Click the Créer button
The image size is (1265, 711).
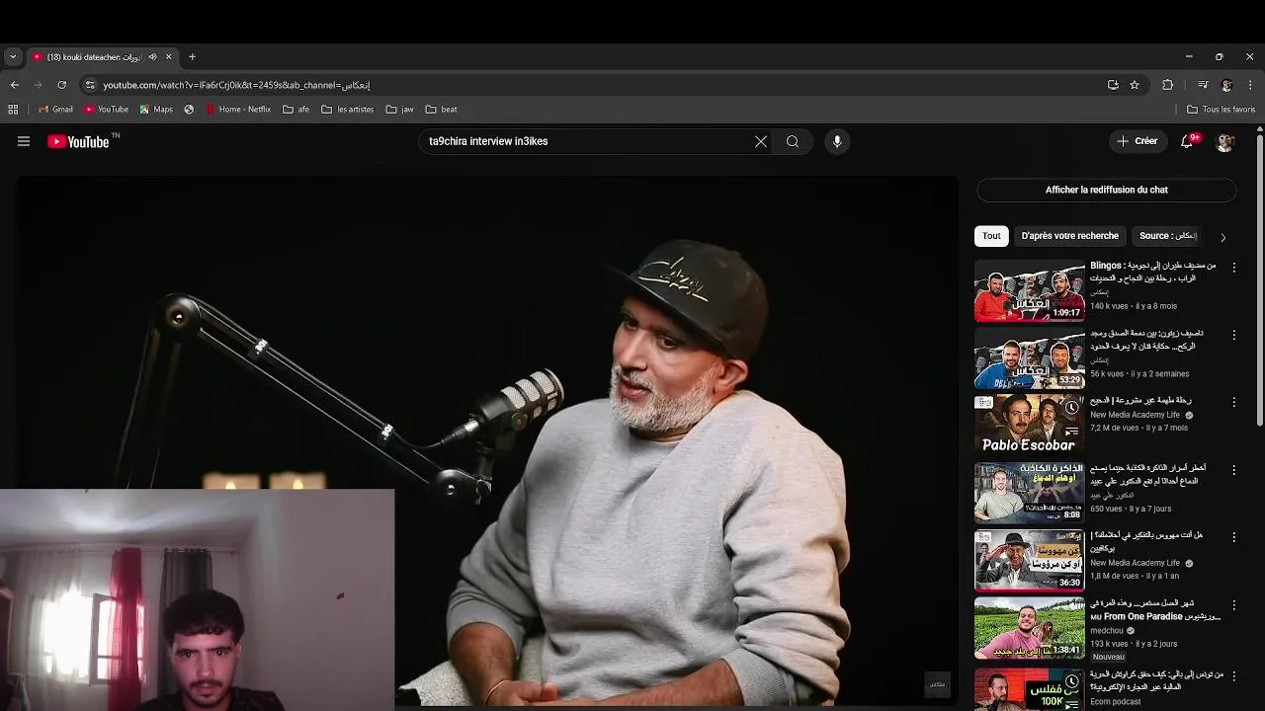click(1138, 141)
